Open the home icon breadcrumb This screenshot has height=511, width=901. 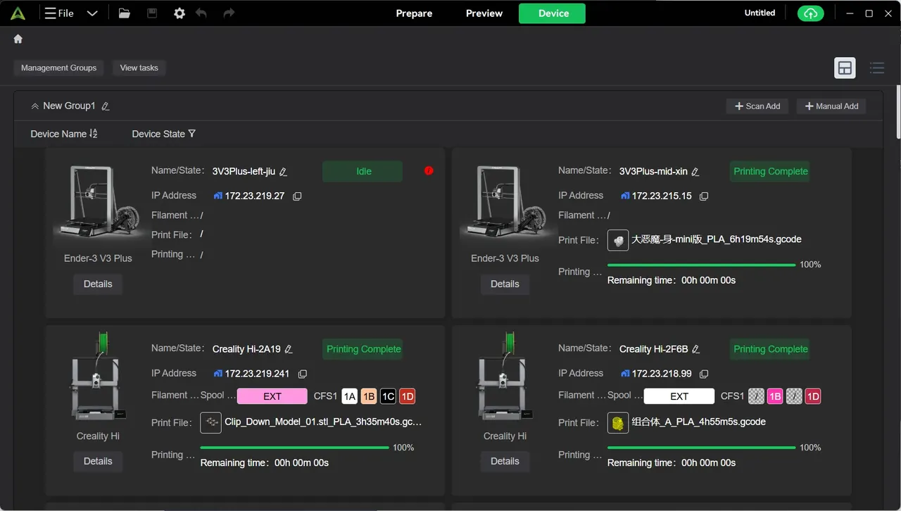(18, 39)
